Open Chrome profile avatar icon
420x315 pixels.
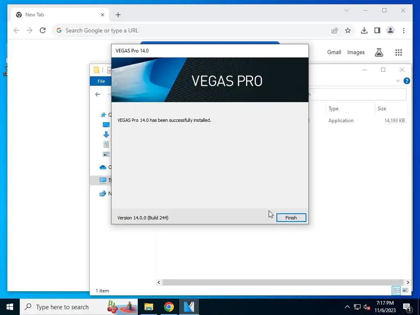click(x=390, y=30)
